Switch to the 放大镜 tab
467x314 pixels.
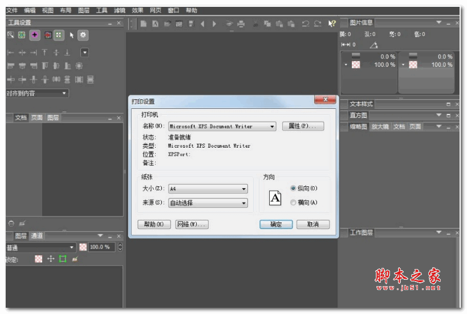click(x=380, y=127)
